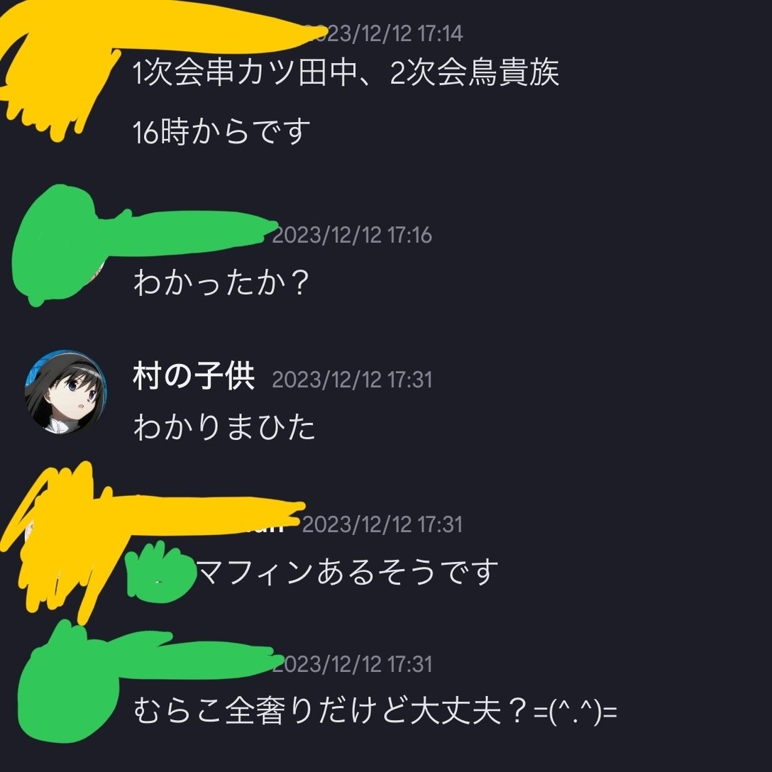This screenshot has width=772, height=772.
Task: Select the message むらこ全奢りだけど大丈夫？
Action: pyautogui.click(x=375, y=711)
